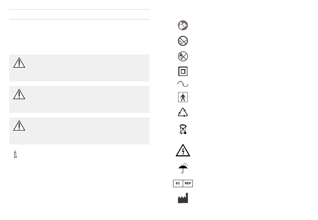318x220 pixels.
Task: Click the read instruction manual icon
Action: coord(183,25)
